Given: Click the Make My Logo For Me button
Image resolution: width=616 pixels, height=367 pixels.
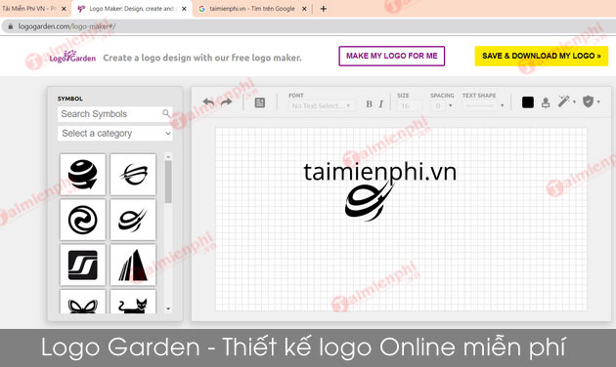Looking at the screenshot, I should pos(392,56).
